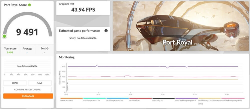Click the 'No data available' chart text
Image resolution: width=250 pixels, height=109 pixels.
27,66
